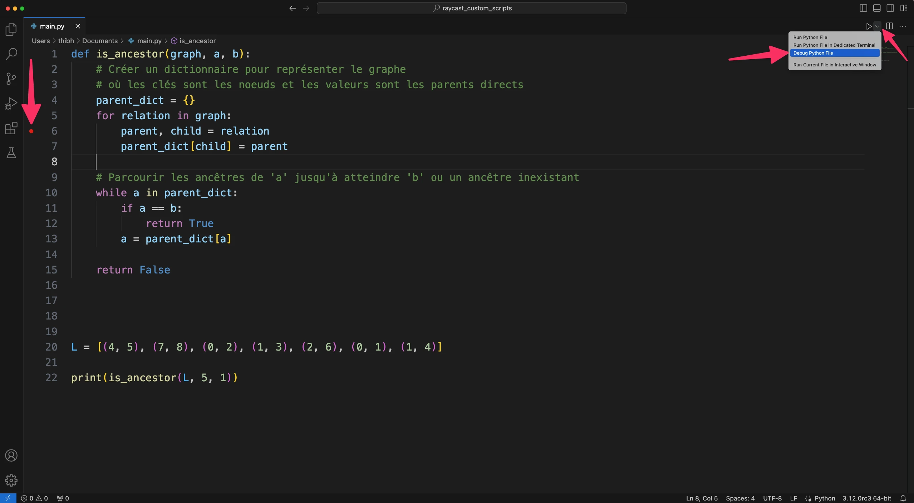The image size is (914, 503).
Task: Open the Search view
Action: pos(11,54)
